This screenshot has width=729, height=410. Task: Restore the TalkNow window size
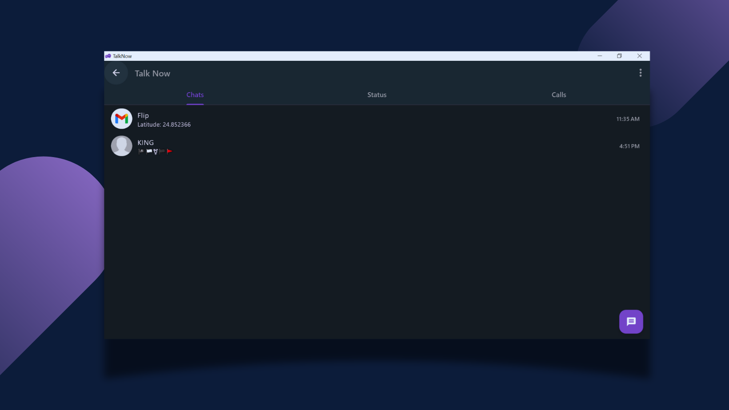[x=619, y=56]
